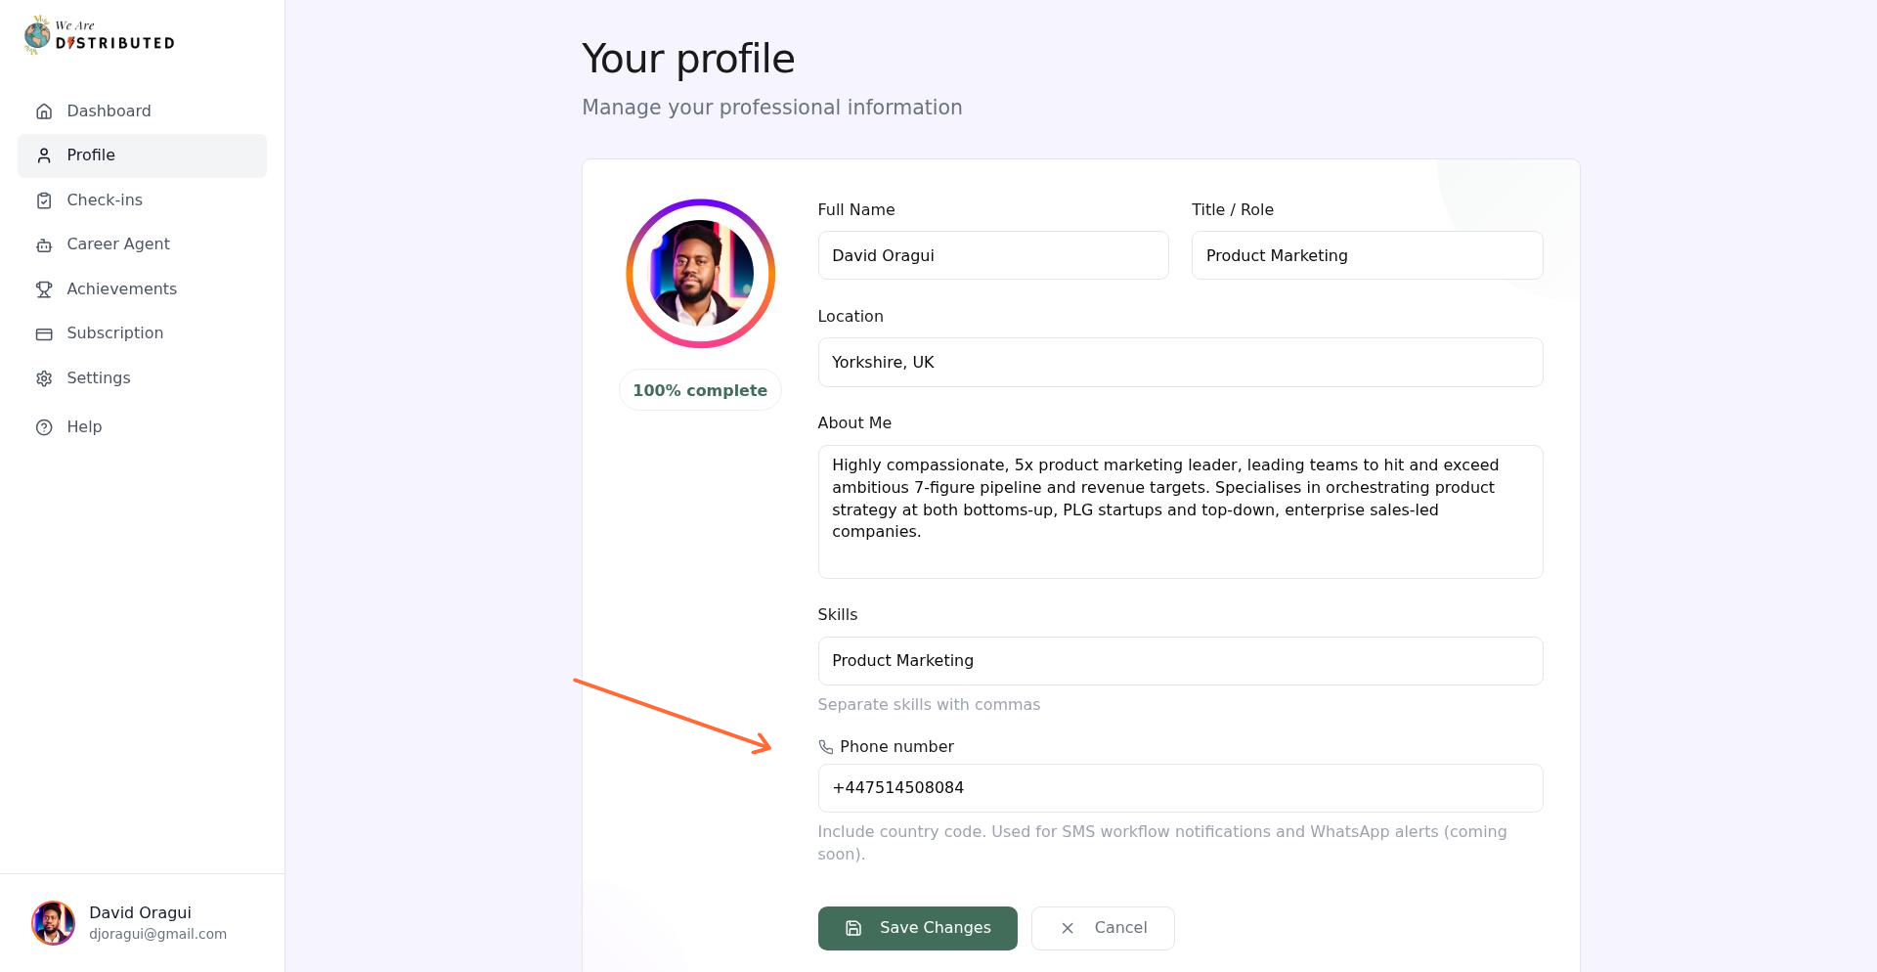Screen dimensions: 1877x972
Task: Click the Dashboard home icon
Action: point(44,110)
